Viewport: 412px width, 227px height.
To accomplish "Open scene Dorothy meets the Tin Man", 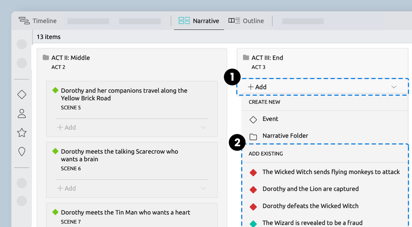I will [125, 212].
